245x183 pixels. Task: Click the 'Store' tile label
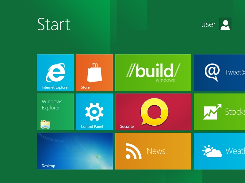click(x=85, y=87)
